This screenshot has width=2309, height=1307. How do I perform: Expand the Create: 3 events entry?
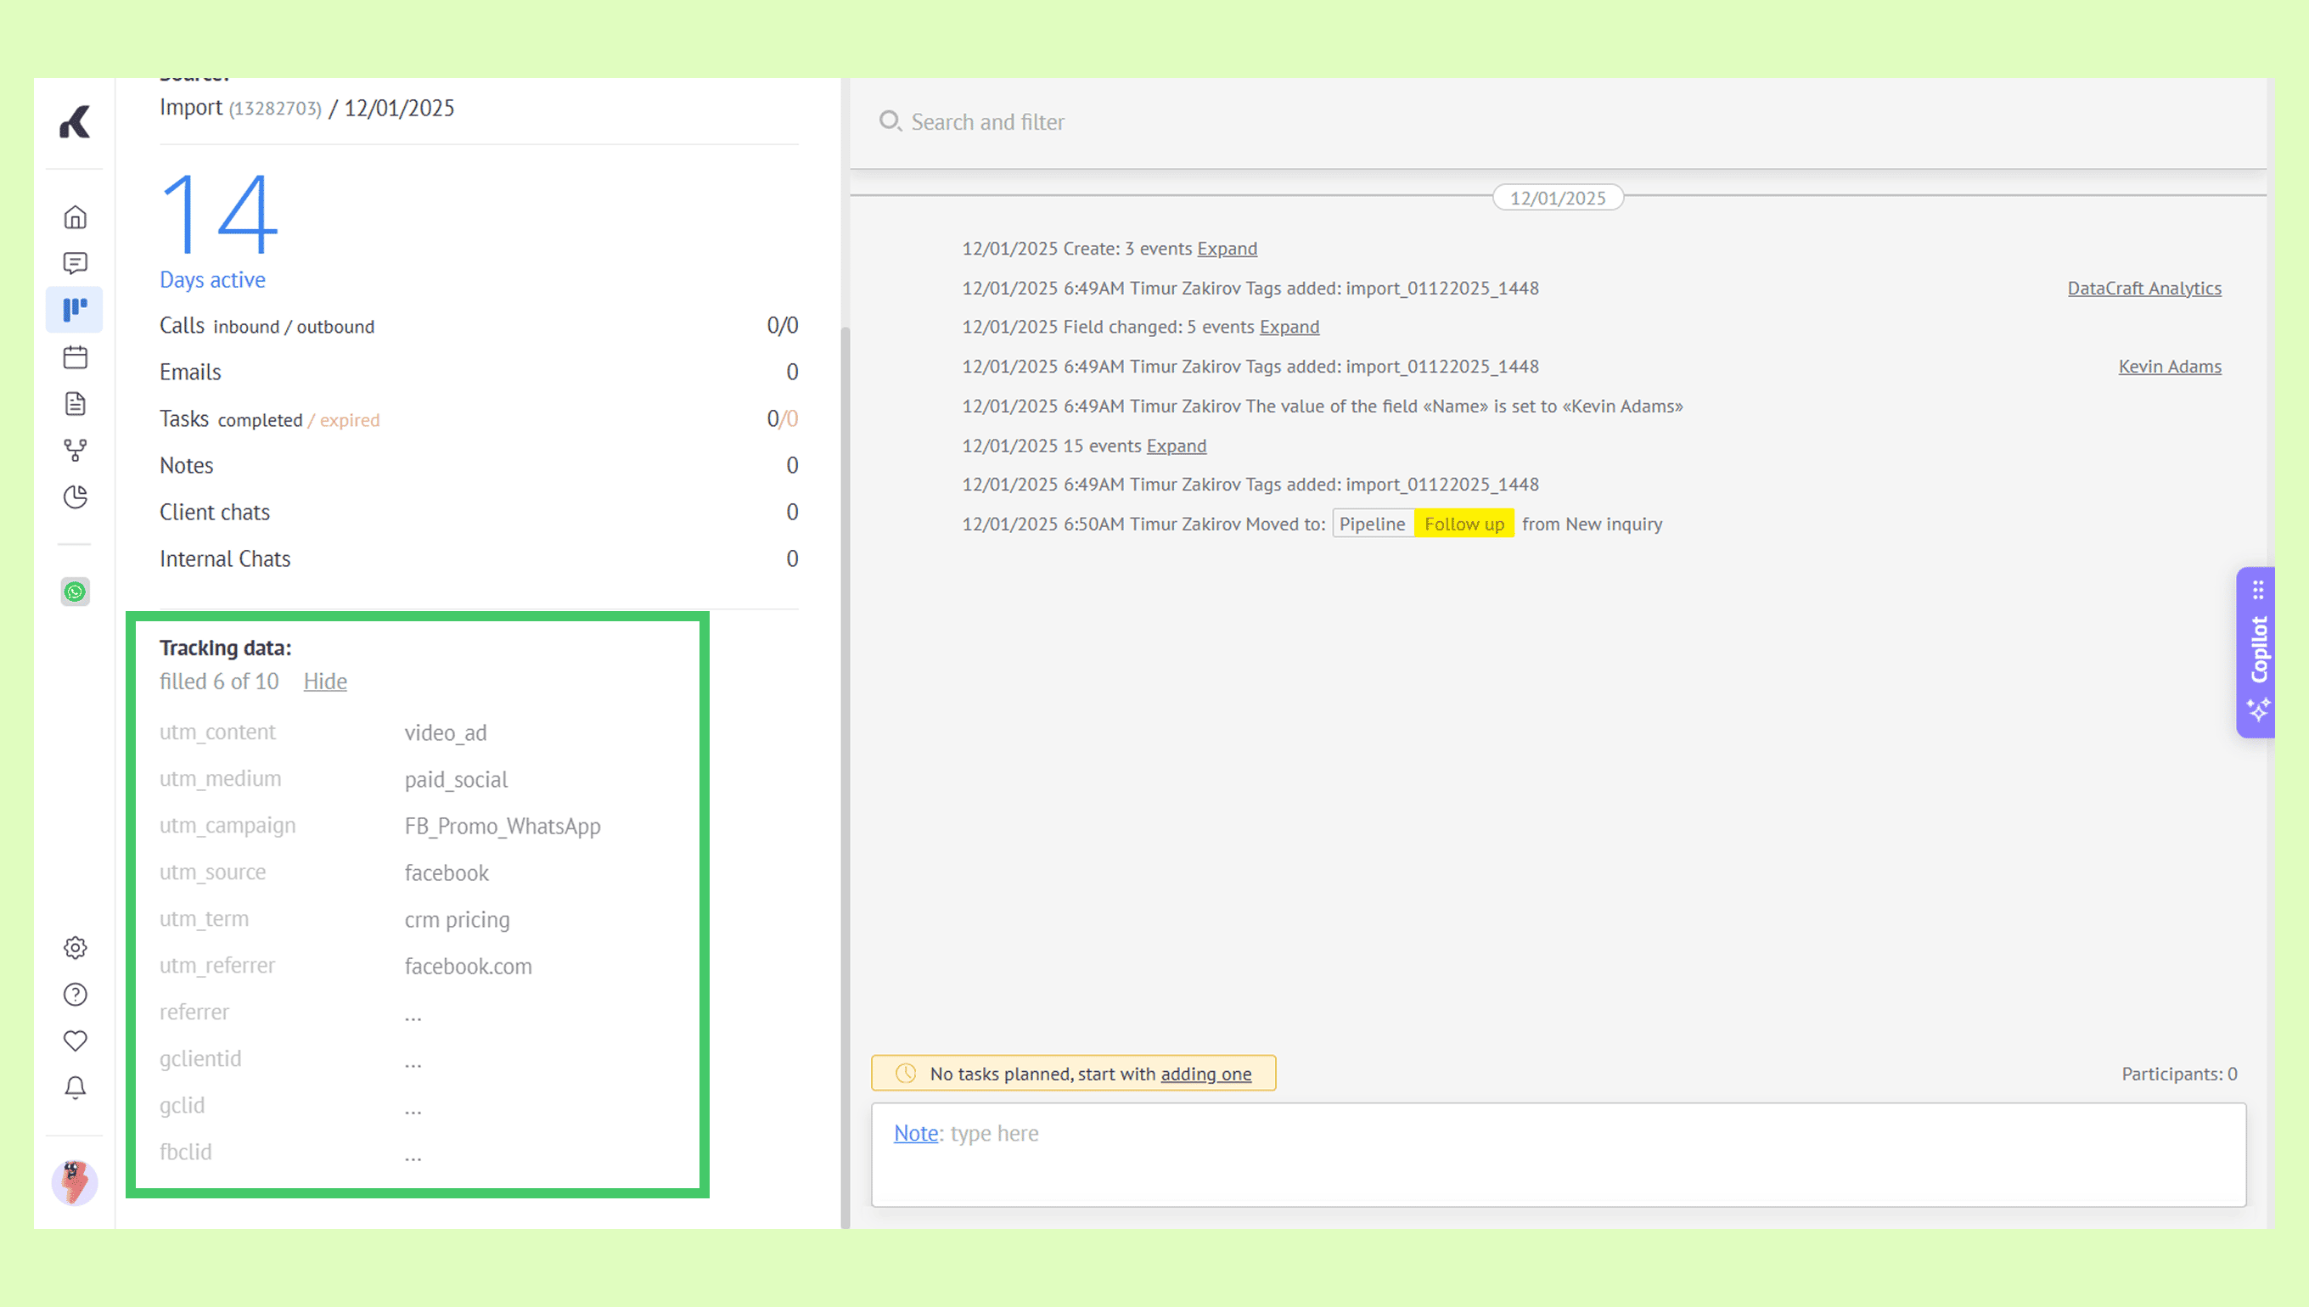click(1227, 249)
